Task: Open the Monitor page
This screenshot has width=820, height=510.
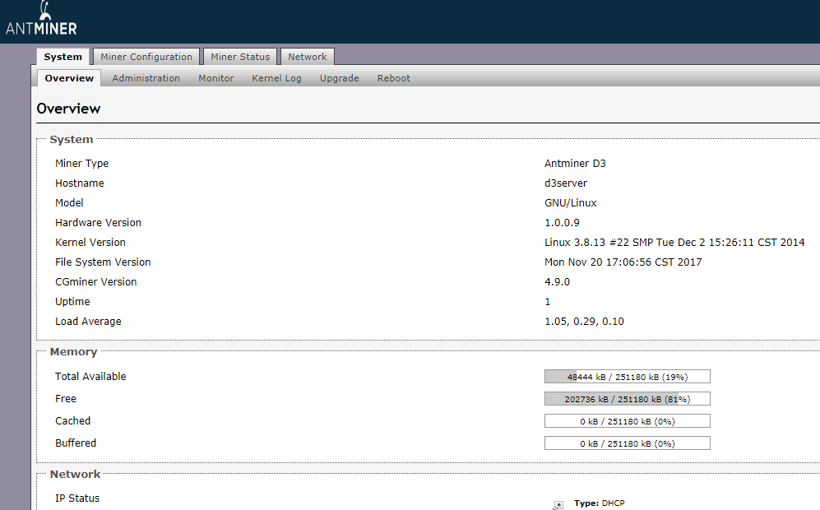Action: point(215,77)
